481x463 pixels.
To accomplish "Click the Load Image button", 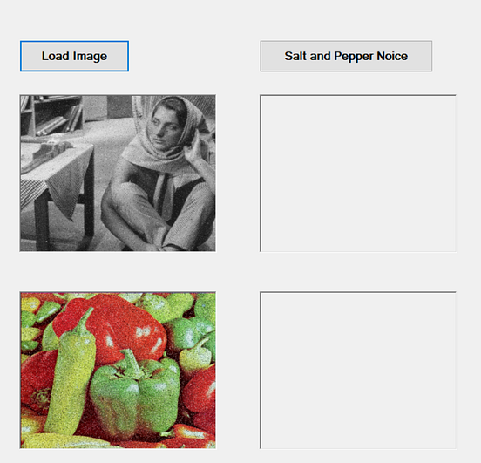I will [x=74, y=56].
